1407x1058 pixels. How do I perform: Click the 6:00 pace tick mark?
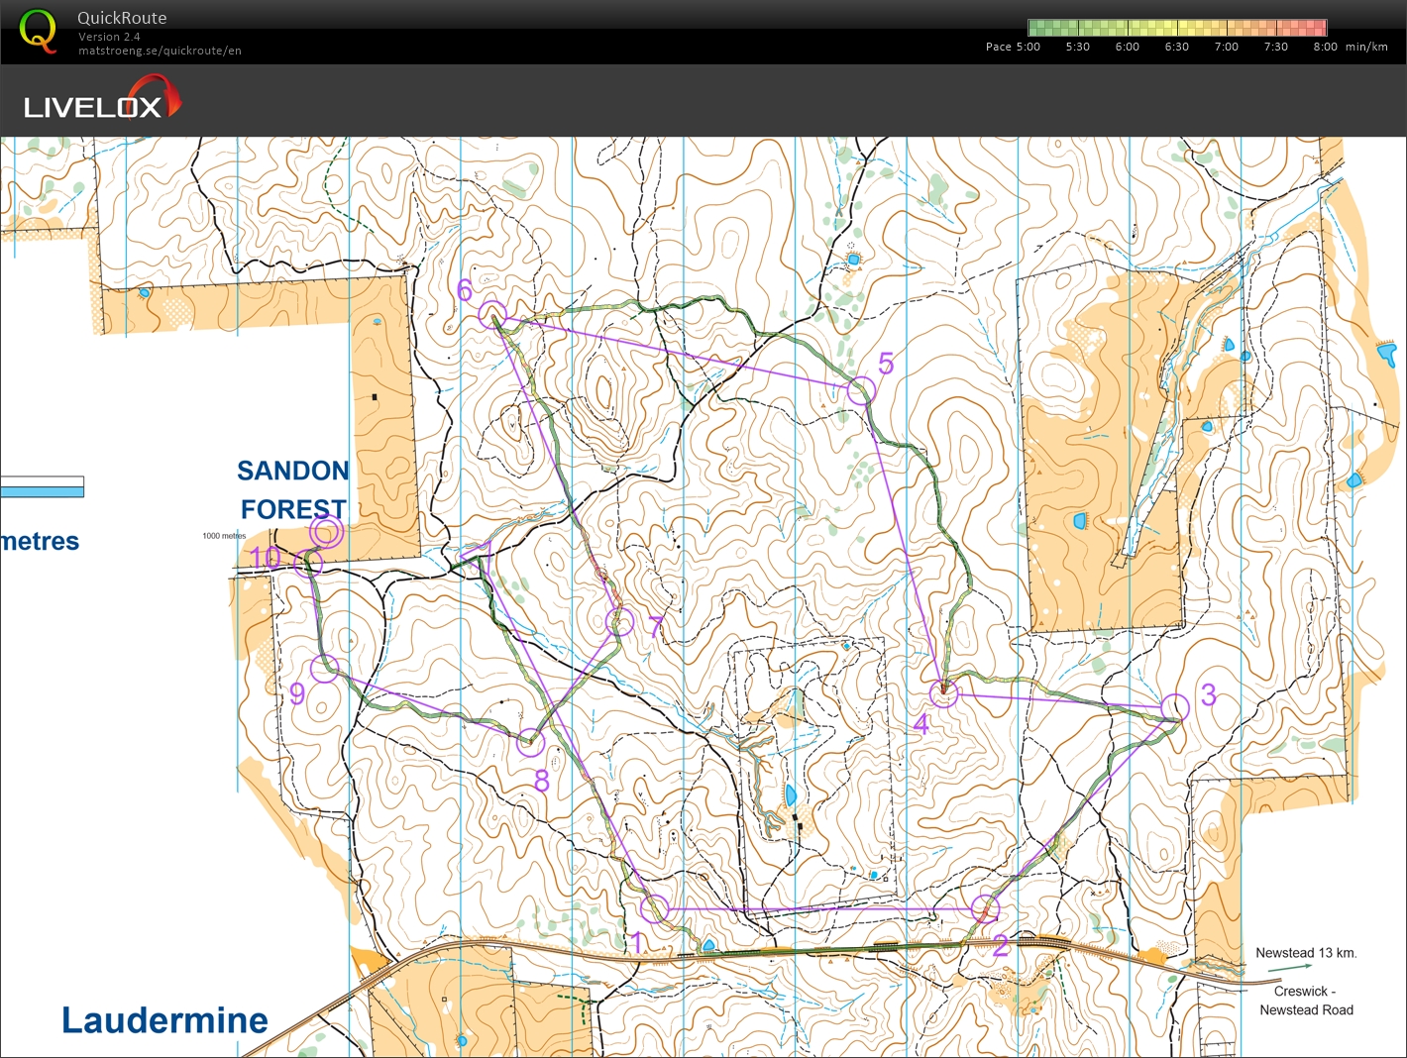tap(1126, 46)
